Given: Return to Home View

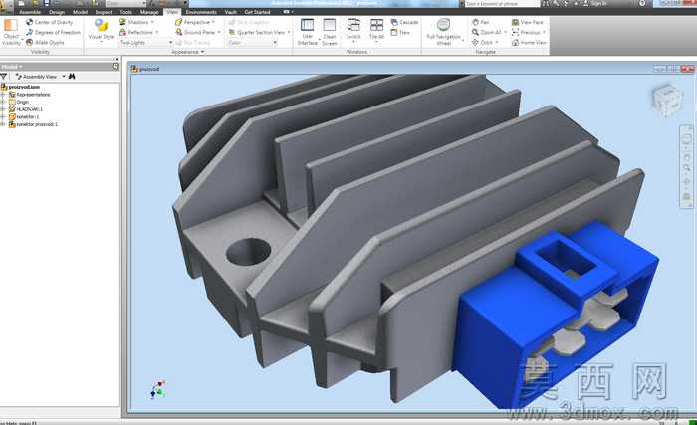Looking at the screenshot, I should pos(529,42).
